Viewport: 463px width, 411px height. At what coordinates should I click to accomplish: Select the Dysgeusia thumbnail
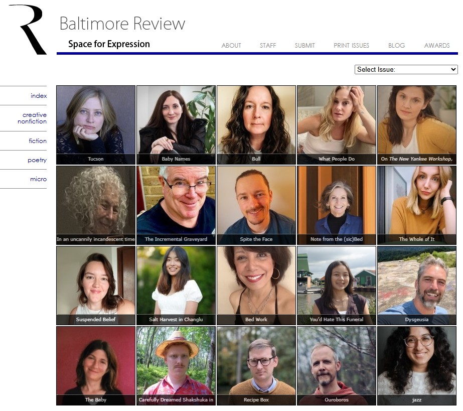(x=417, y=285)
